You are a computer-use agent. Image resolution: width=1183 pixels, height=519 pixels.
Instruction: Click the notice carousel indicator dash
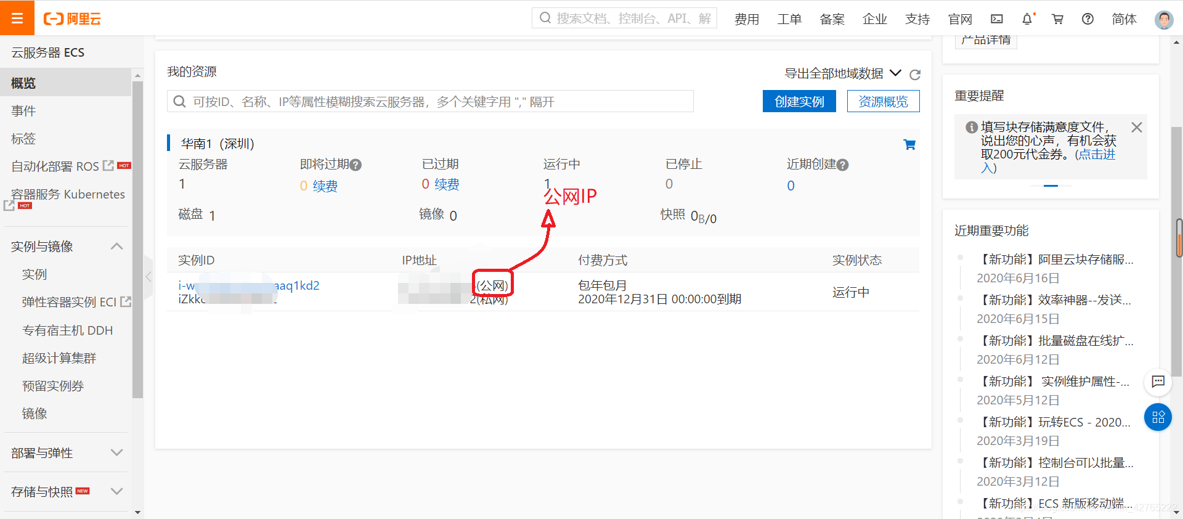click(x=1051, y=186)
